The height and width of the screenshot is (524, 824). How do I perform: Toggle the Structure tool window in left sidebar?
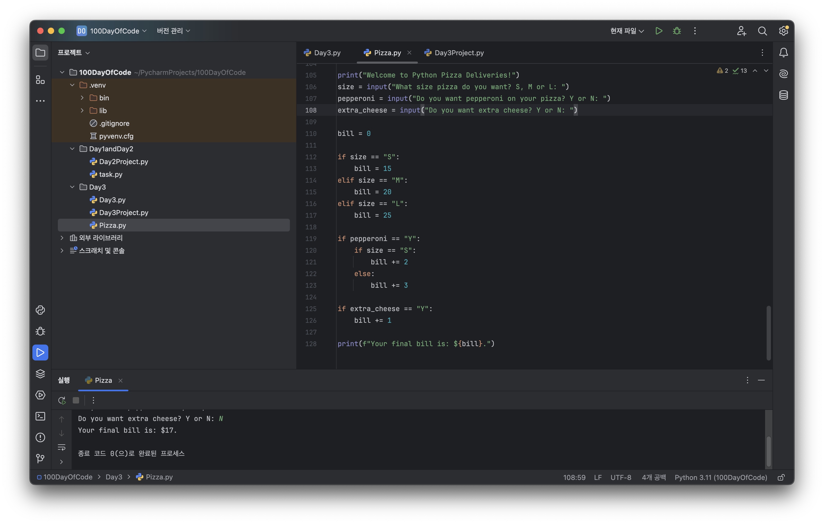[40, 80]
